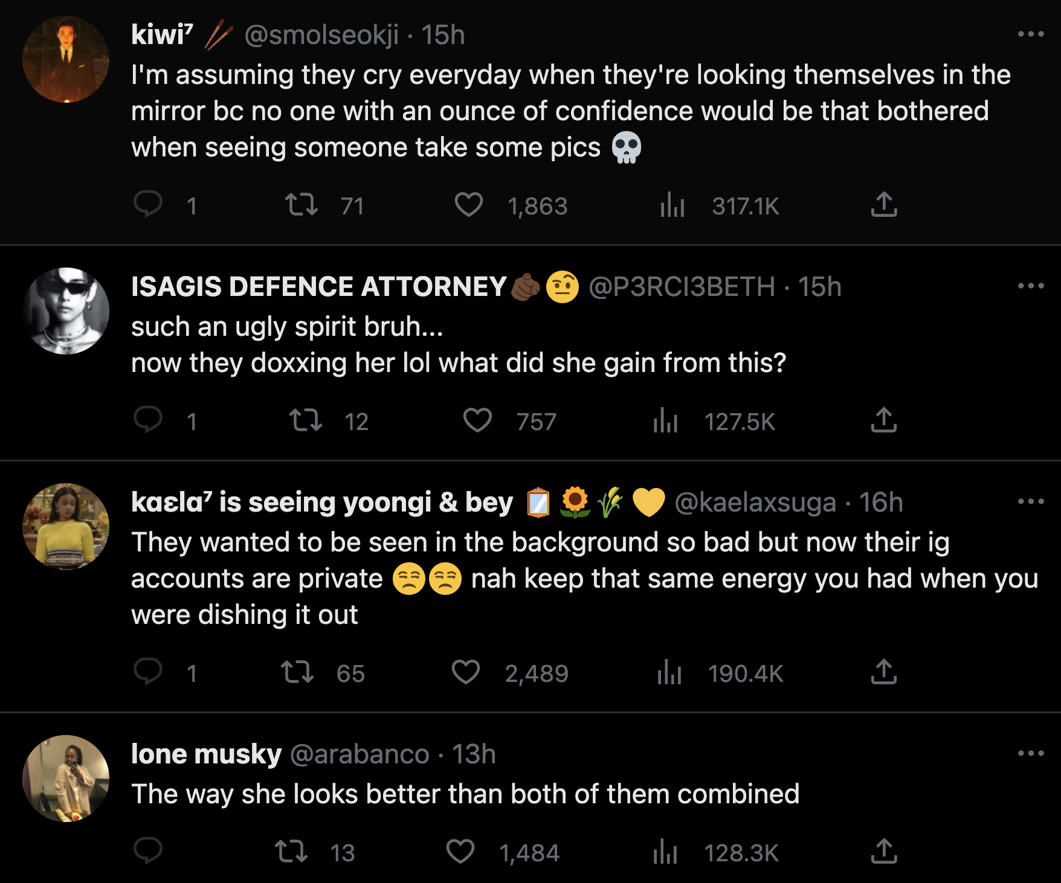Share kiwi's tweet via share icon
The image size is (1061, 883).
pos(883,204)
